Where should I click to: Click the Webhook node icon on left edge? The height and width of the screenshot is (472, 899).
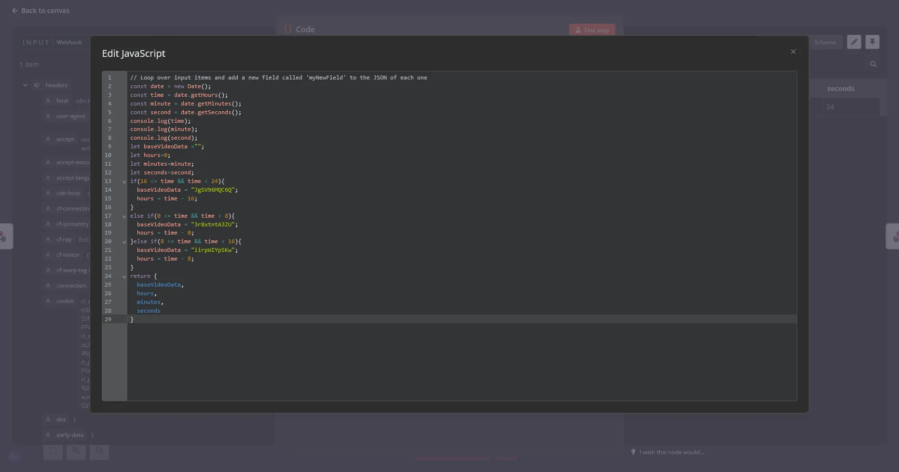coord(4,236)
